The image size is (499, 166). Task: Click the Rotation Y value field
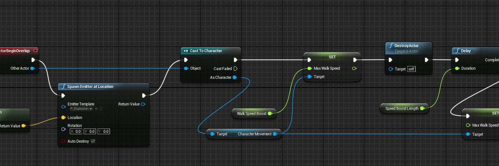click(104, 131)
